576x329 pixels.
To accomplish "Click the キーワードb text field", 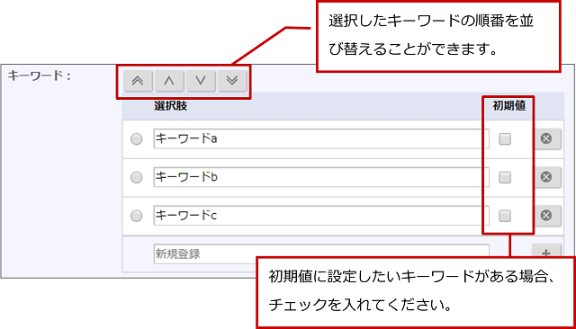I will pyautogui.click(x=321, y=177).
